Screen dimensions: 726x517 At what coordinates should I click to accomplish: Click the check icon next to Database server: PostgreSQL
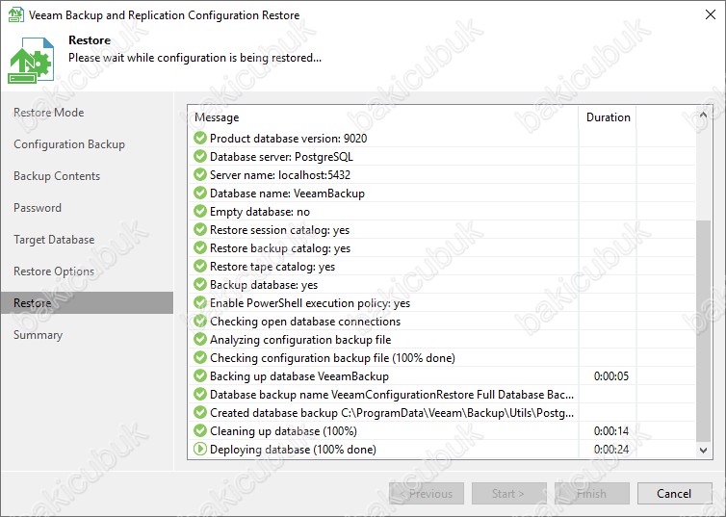200,156
